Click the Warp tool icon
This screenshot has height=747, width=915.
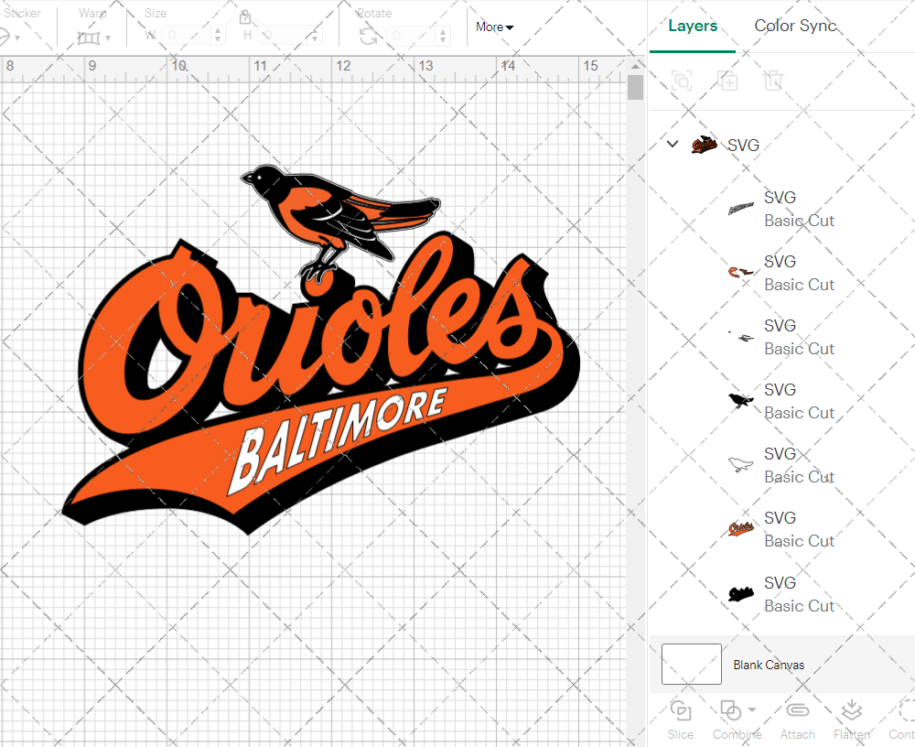coord(89,38)
